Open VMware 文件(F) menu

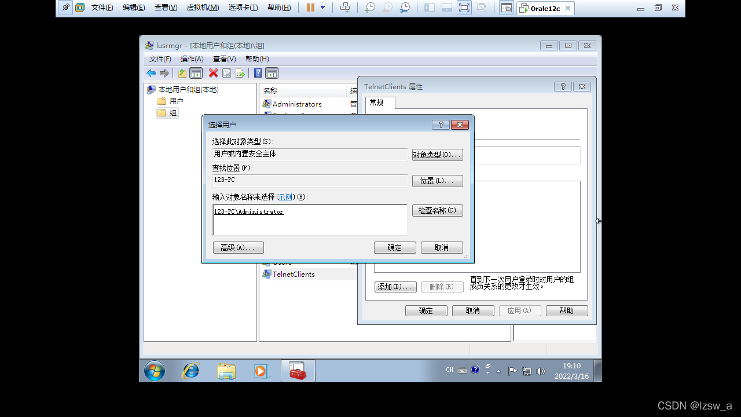point(102,8)
